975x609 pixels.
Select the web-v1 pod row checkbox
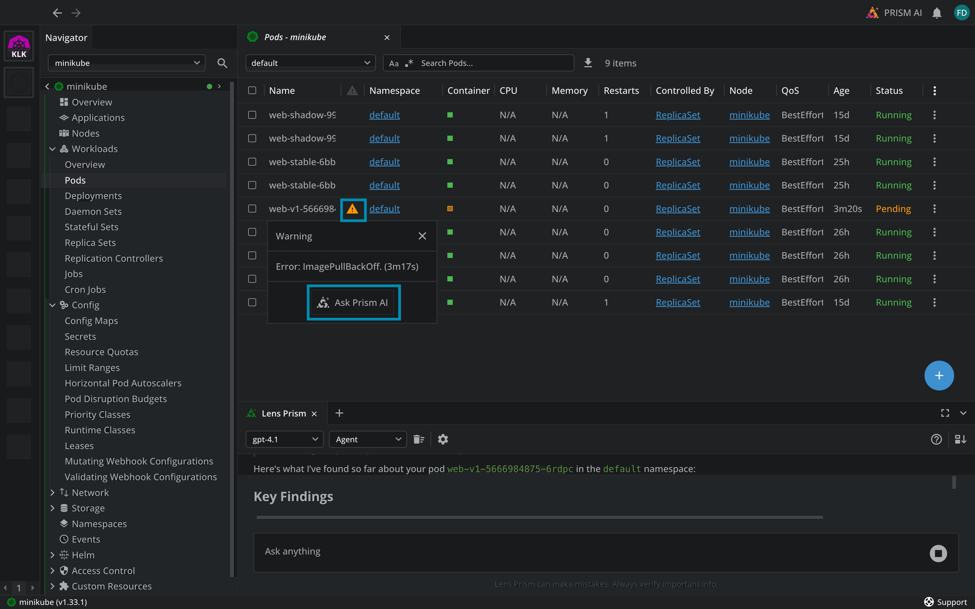tap(252, 209)
